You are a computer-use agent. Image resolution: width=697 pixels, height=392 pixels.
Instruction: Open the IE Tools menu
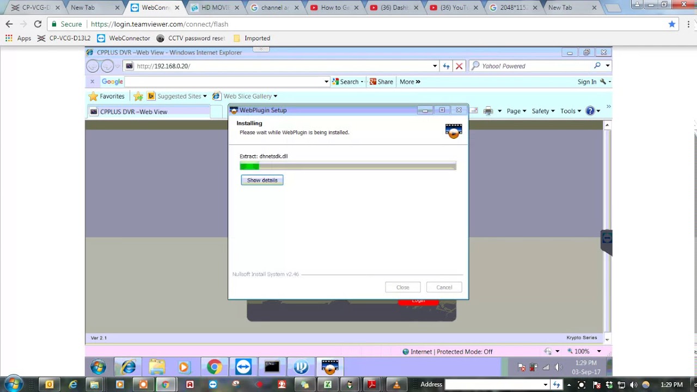point(571,111)
